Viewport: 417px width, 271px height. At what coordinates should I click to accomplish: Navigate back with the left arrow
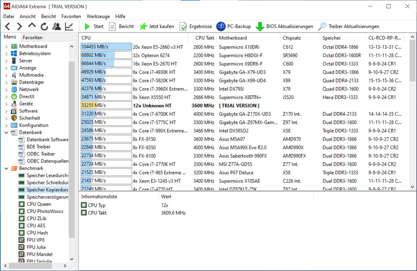pos(8,26)
